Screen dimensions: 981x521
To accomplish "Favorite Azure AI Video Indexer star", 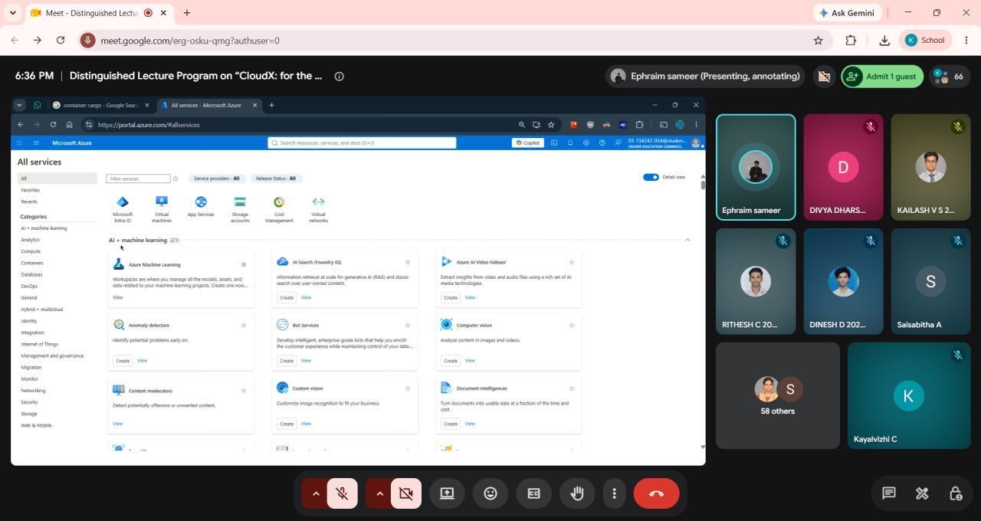I will point(572,262).
